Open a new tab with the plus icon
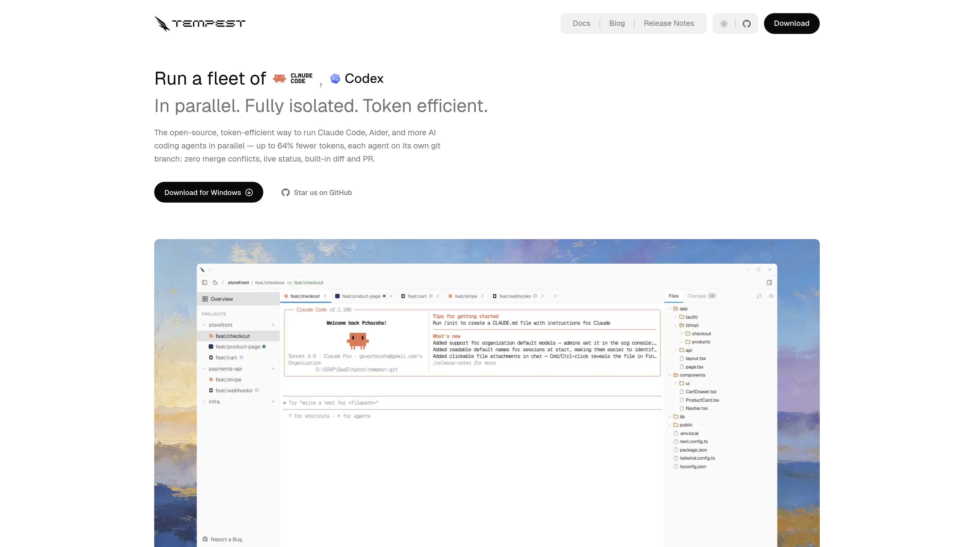 (555, 296)
